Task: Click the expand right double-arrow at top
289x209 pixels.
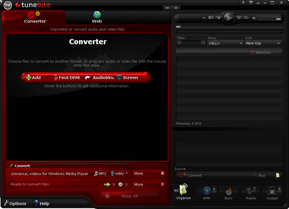Action: 176,8
